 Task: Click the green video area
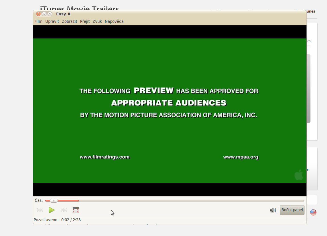point(169,111)
